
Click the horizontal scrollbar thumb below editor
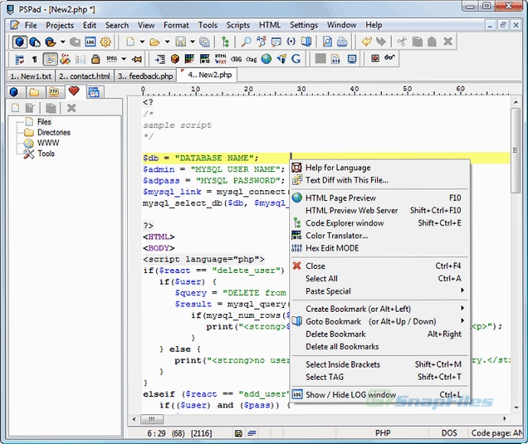[x=152, y=419]
